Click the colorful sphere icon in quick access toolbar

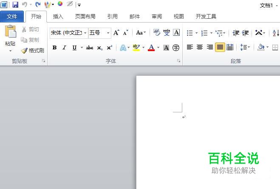pyautogui.click(x=60, y=4)
